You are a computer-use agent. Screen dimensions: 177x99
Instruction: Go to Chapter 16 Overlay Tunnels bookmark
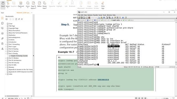pos(19,56)
